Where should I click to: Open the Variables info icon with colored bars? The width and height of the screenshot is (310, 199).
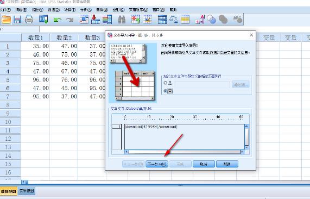point(107,20)
